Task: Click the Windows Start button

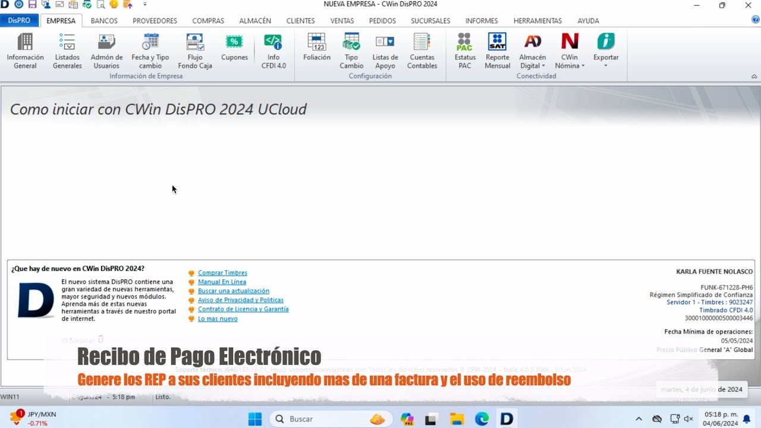Action: coord(255,419)
